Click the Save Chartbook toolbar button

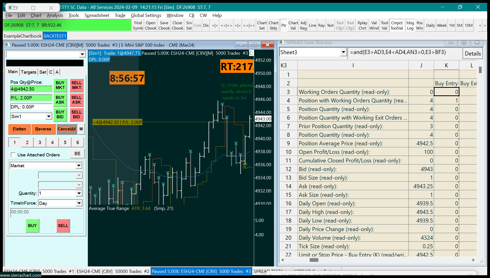pos(164,25)
